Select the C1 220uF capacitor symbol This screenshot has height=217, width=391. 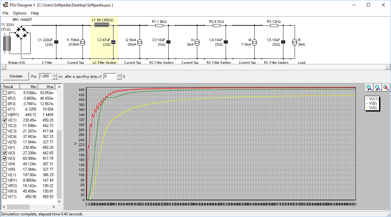[56, 41]
